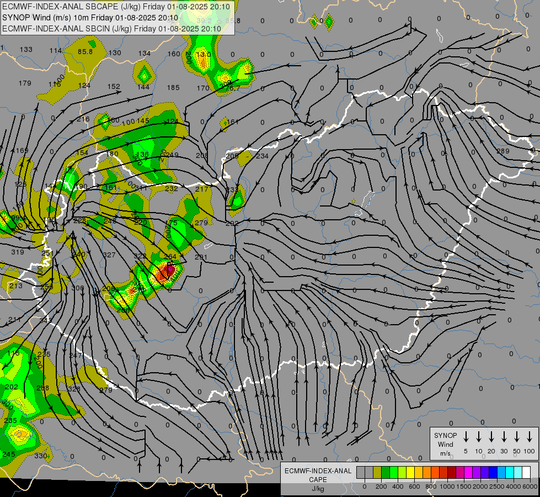Click the map value 291
Image resolution: width=540 pixels, height=497 pixels.
pyautogui.click(x=201, y=257)
